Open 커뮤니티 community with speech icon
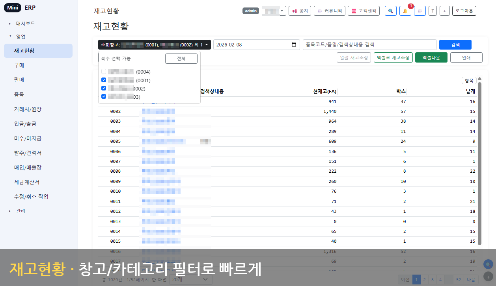The image size is (496, 286). click(x=330, y=11)
